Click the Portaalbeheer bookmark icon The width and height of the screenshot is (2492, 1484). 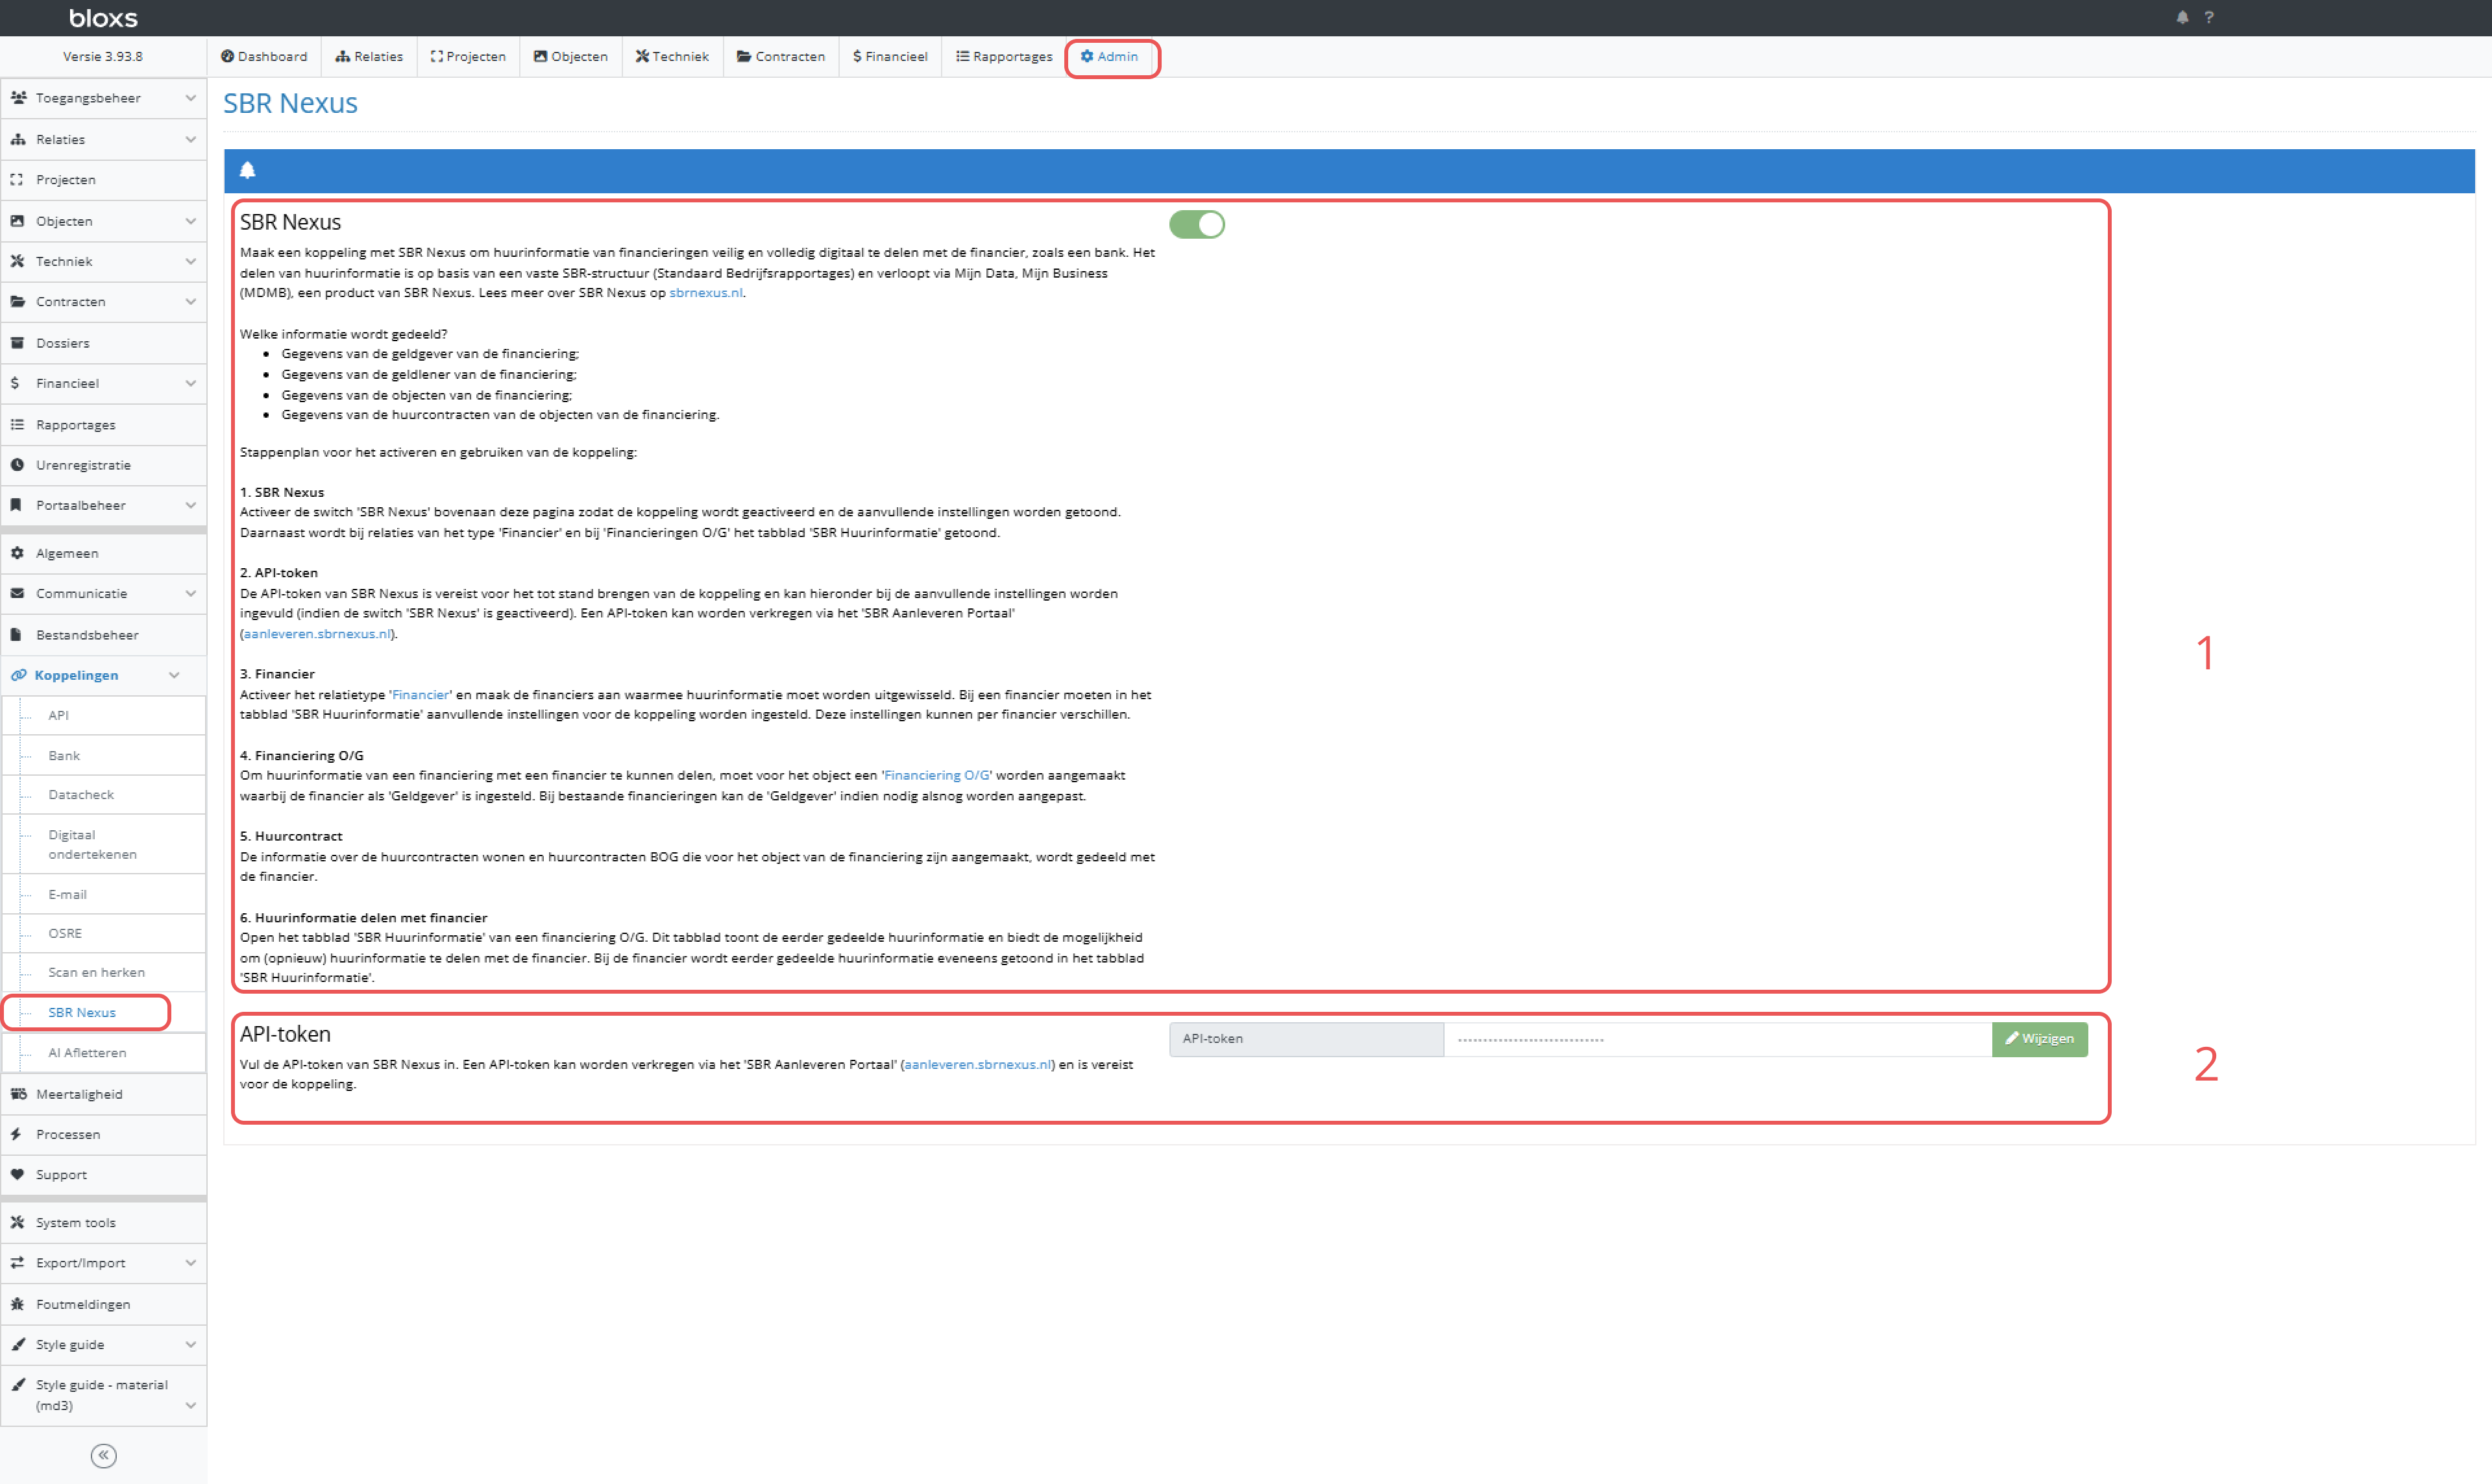point(17,505)
